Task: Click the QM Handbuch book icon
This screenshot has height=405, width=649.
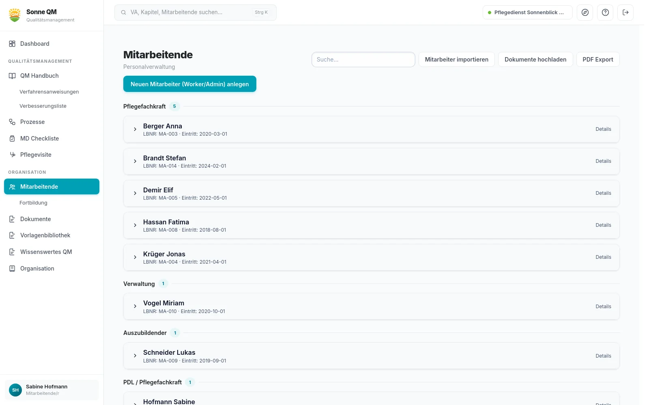Action: [x=12, y=76]
